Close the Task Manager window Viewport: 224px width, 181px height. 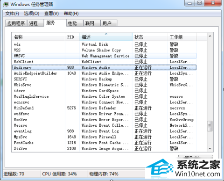pos(213,3)
